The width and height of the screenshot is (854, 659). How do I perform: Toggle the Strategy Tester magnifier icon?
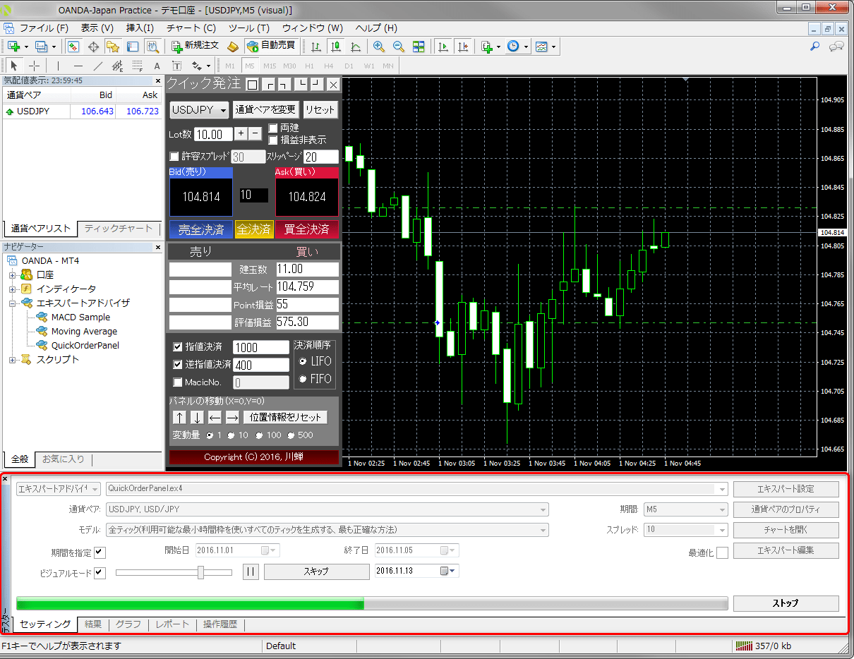tap(152, 47)
